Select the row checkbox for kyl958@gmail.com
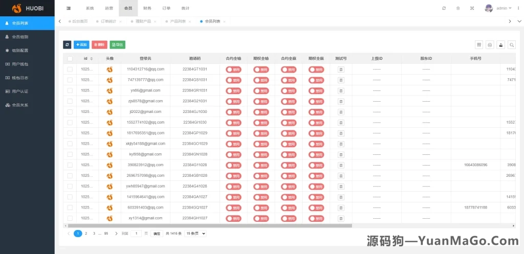Image resolution: width=524 pixels, height=254 pixels. 70,154
